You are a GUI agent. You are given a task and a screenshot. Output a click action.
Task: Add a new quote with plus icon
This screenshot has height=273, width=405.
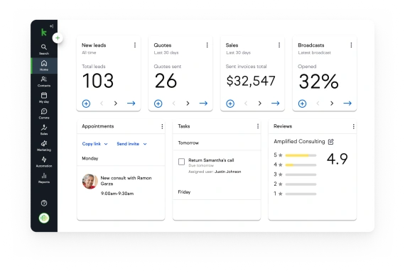coord(158,104)
